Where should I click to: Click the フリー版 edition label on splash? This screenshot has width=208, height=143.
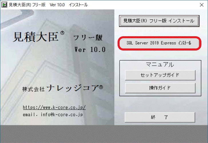click(88, 38)
